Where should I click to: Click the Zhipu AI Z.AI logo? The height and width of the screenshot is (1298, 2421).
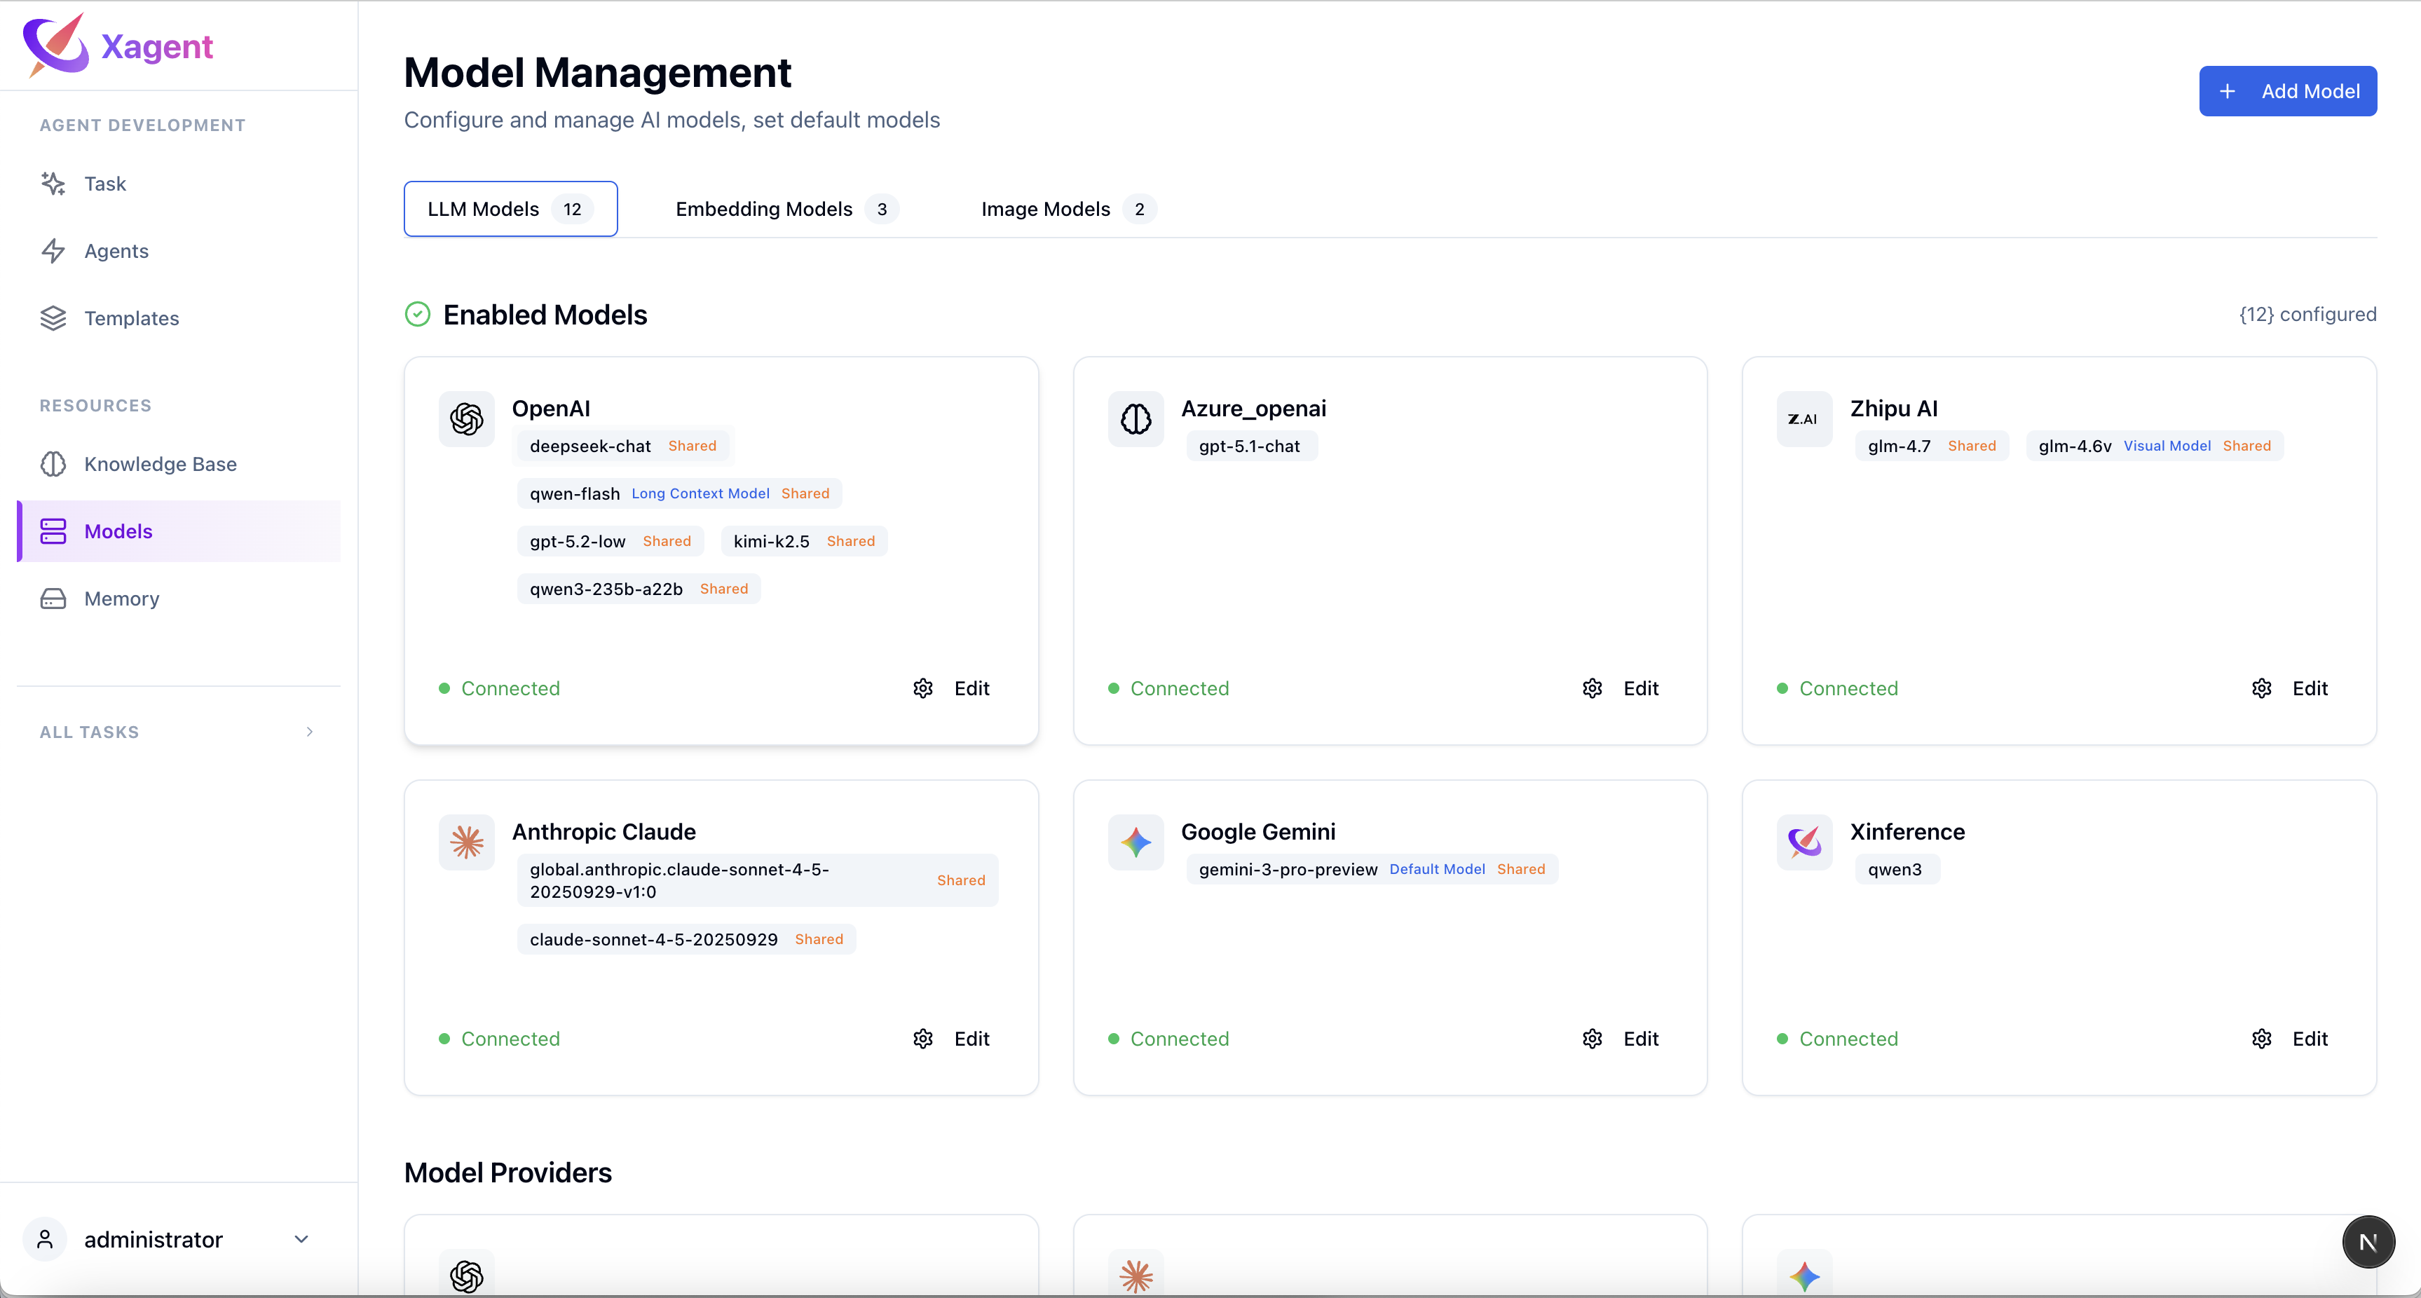1803,418
